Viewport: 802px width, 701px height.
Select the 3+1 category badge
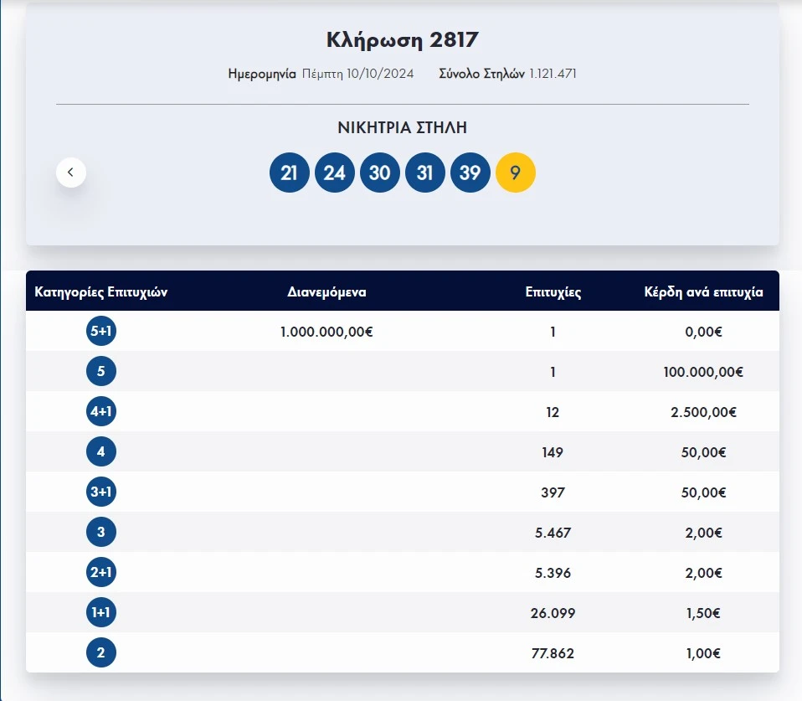pyautogui.click(x=101, y=492)
